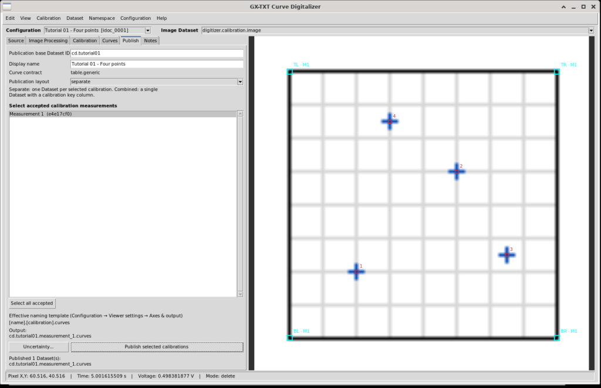Open the Edit menu

pos(10,18)
